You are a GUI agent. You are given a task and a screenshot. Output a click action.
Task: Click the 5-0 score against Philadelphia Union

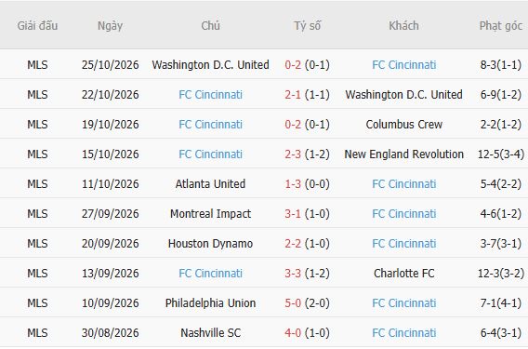tap(293, 303)
